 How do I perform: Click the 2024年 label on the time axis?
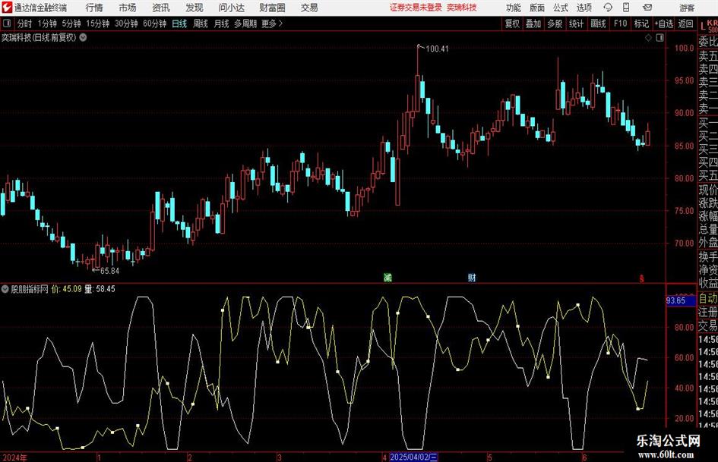point(14,458)
